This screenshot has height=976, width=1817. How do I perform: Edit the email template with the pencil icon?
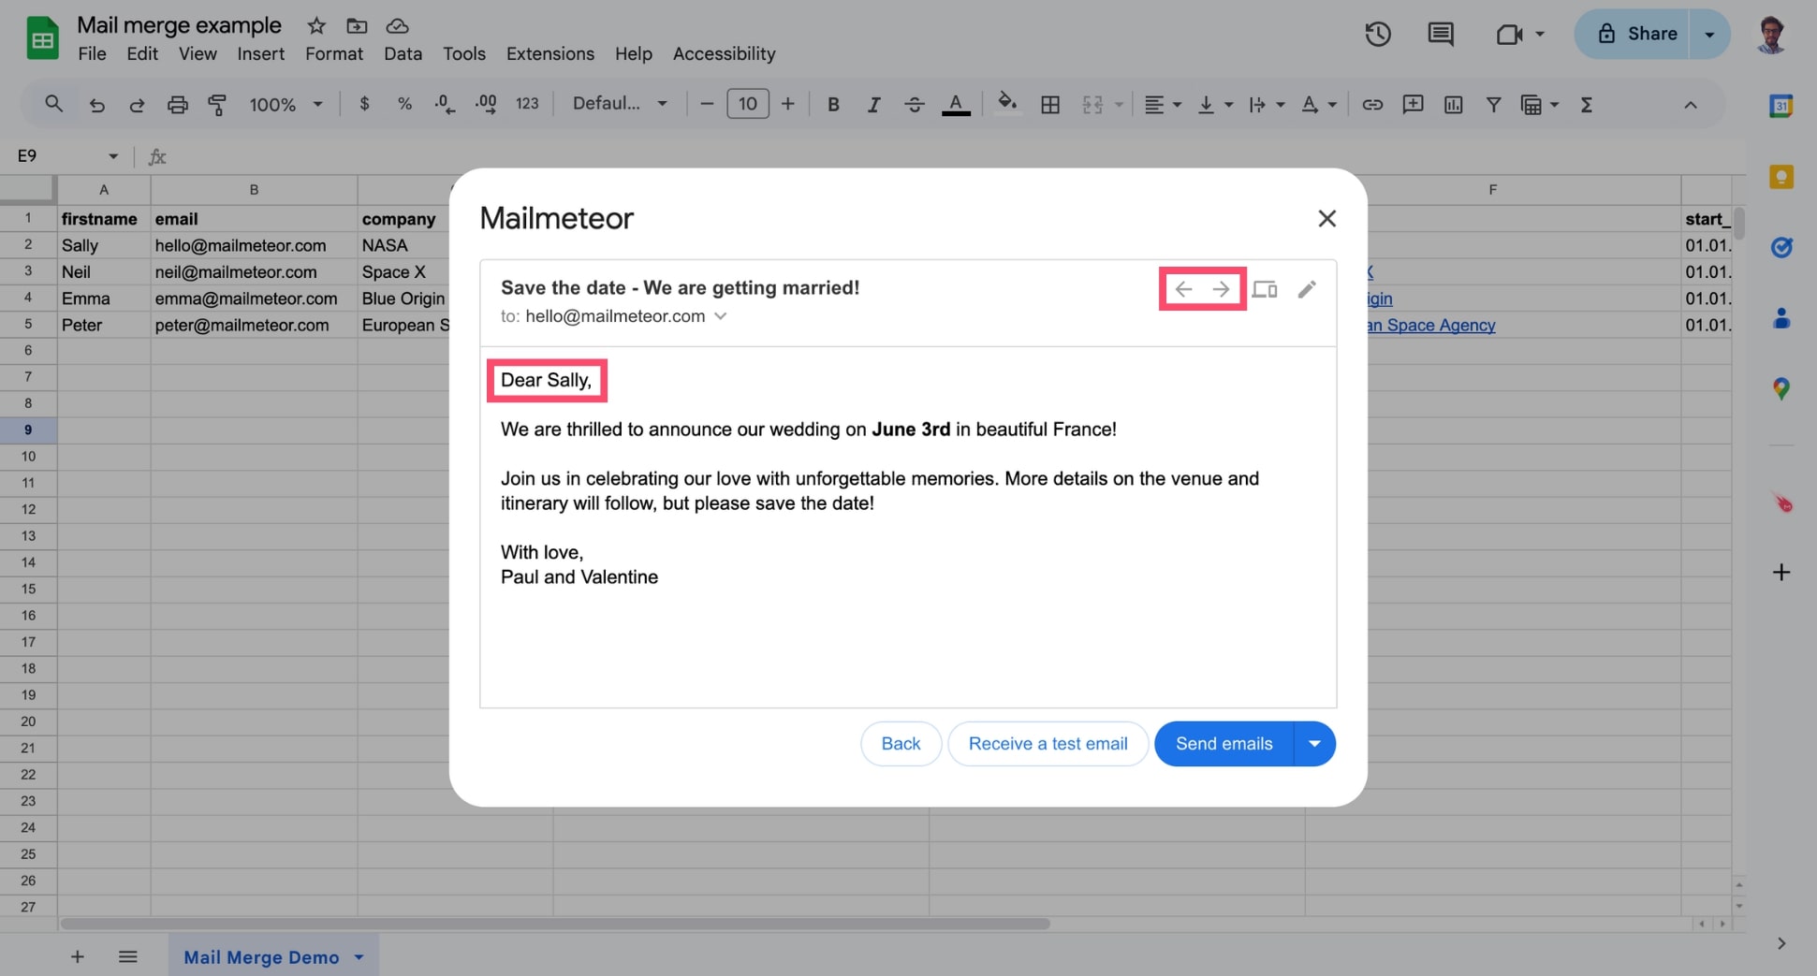(1307, 288)
